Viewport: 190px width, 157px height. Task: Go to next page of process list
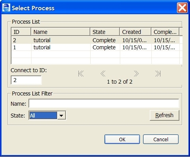(136, 74)
